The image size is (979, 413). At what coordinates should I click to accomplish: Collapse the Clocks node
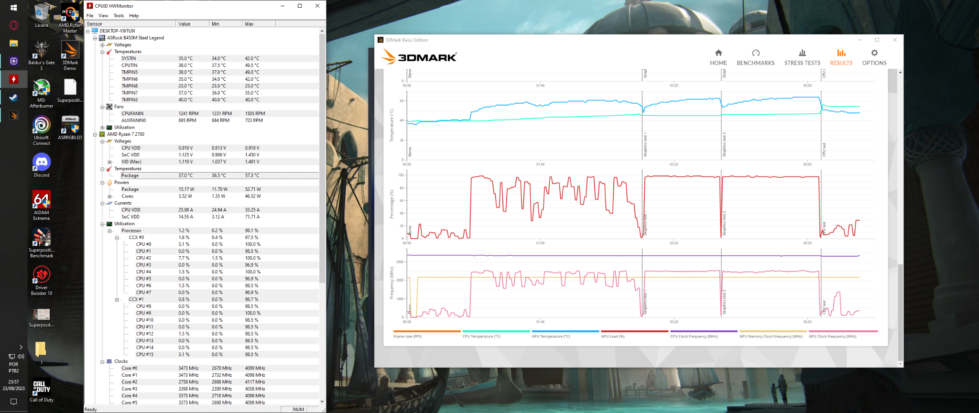(x=102, y=362)
